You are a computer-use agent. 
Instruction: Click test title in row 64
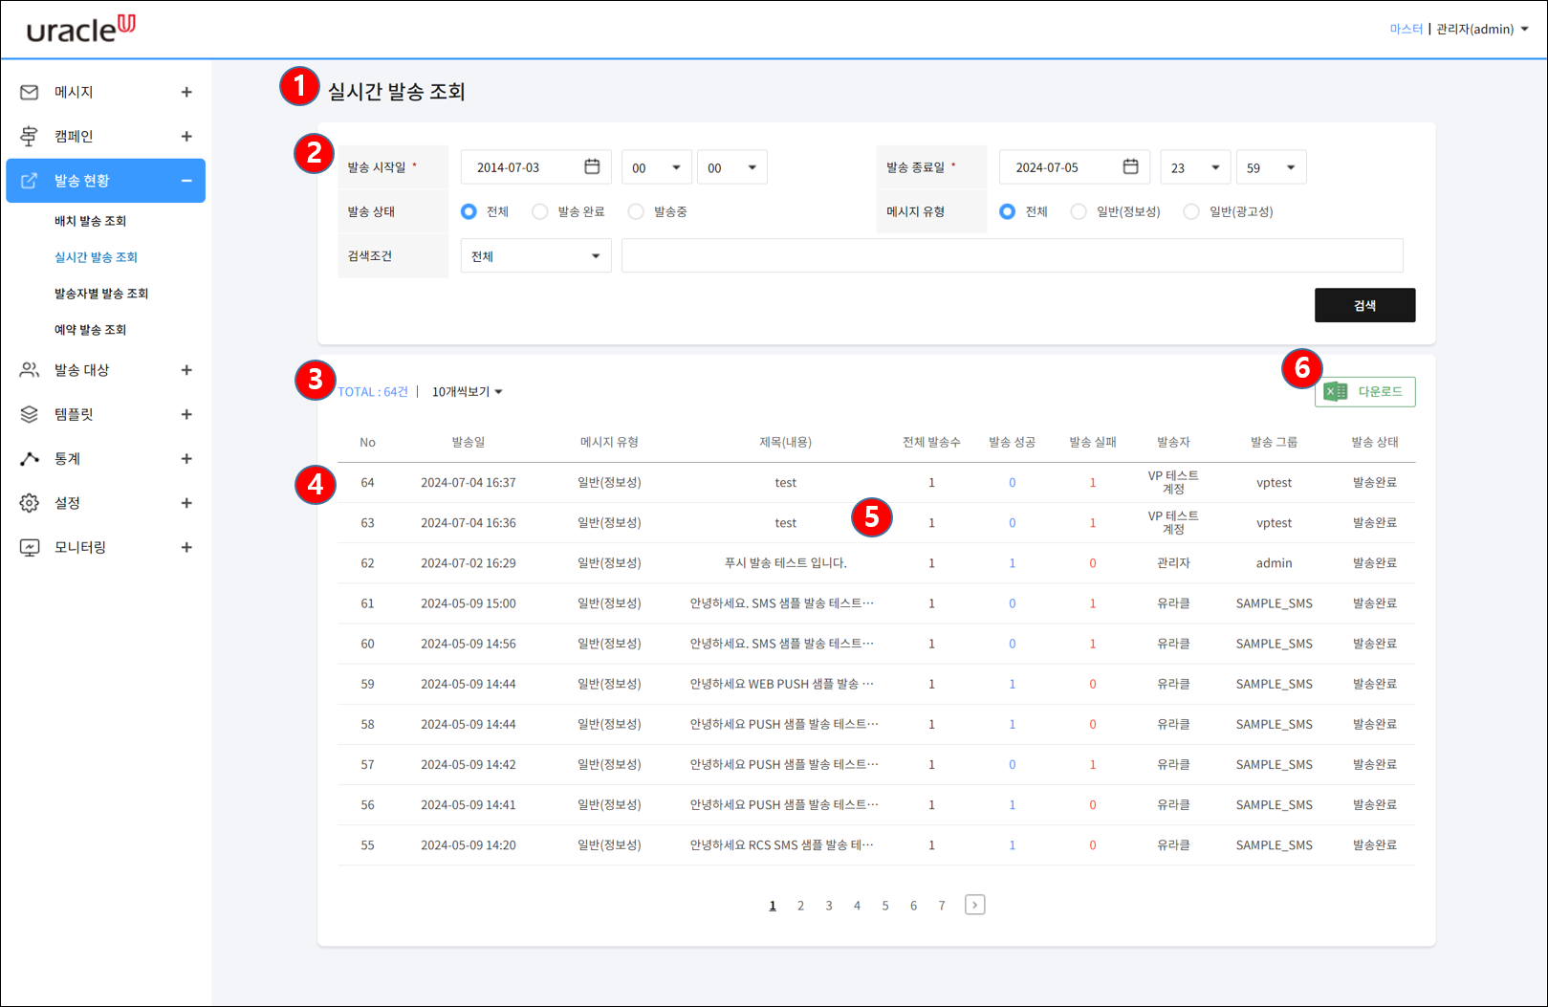pyautogui.click(x=786, y=483)
